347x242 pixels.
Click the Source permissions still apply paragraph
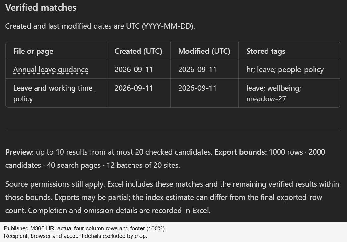coord(172,197)
